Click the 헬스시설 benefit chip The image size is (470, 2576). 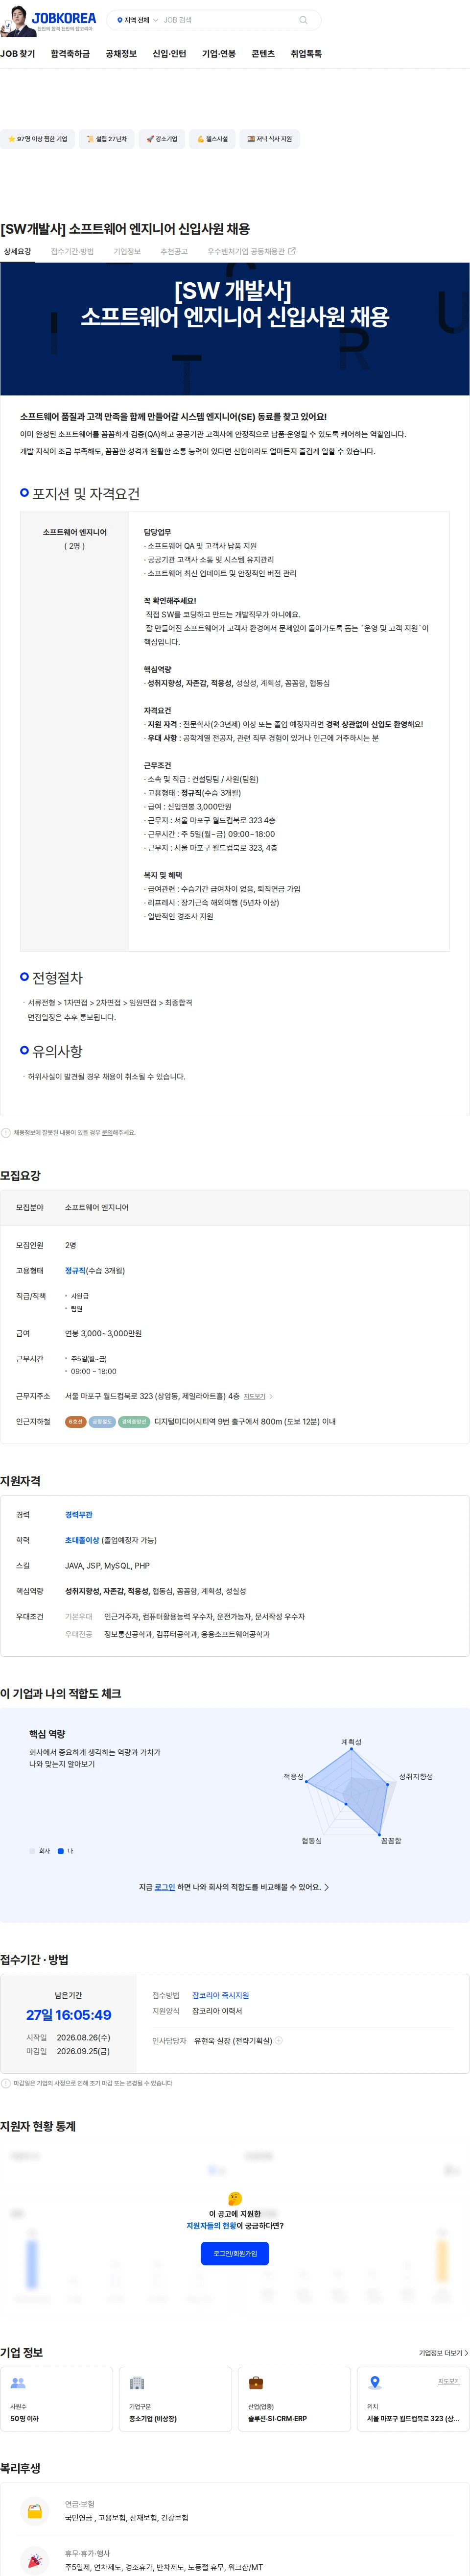click(212, 139)
